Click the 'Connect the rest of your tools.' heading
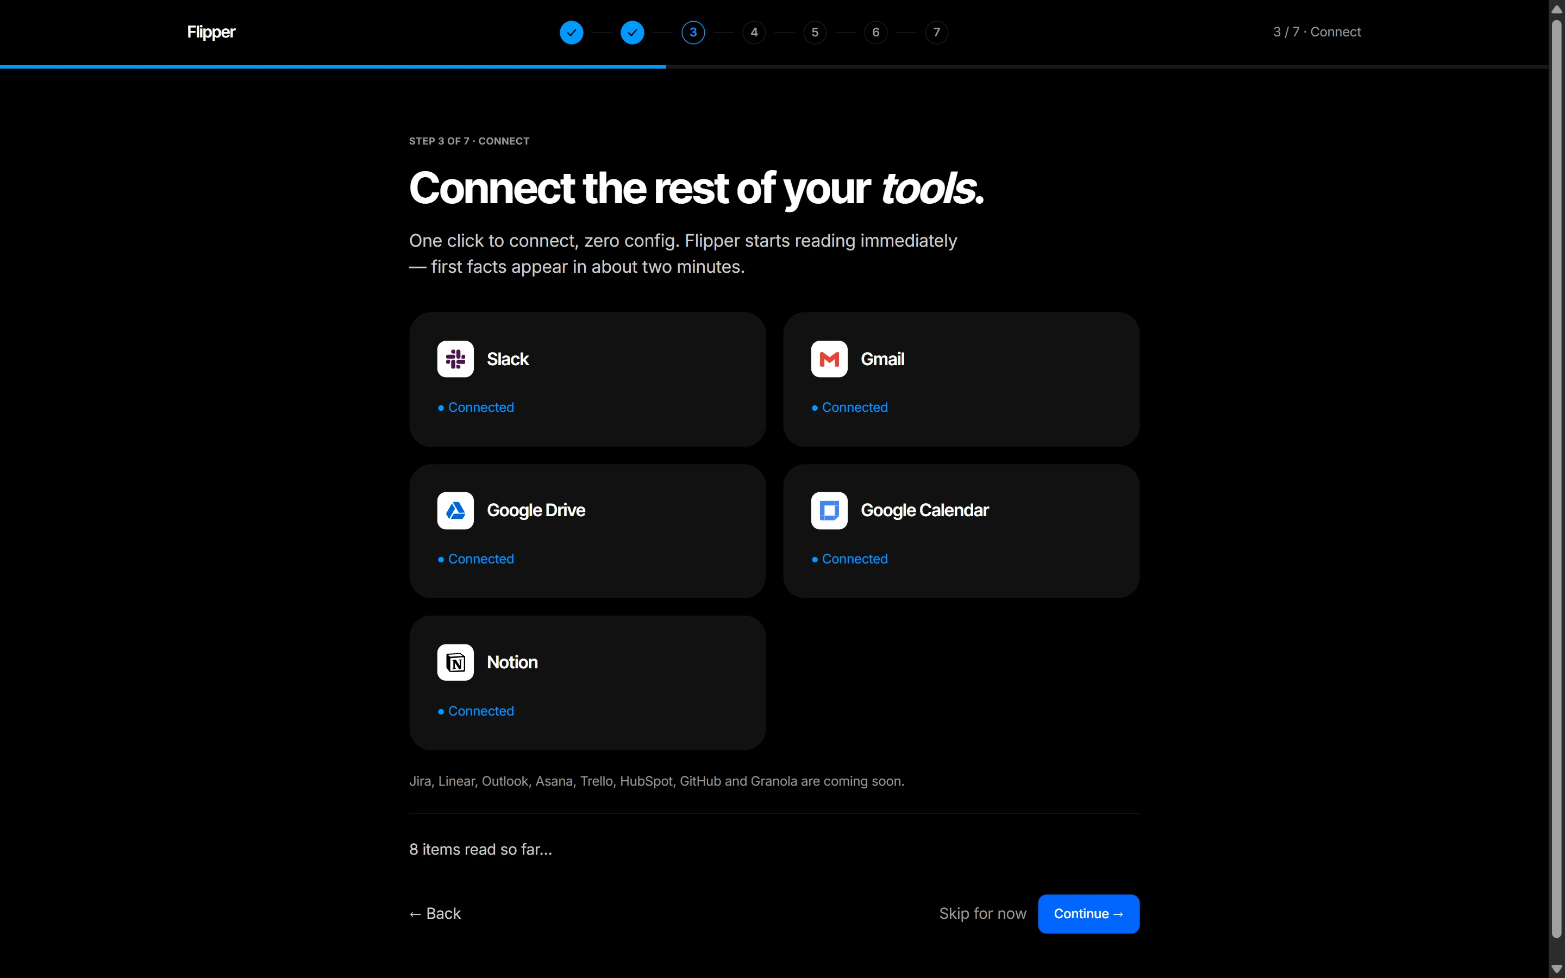Image resolution: width=1565 pixels, height=978 pixels. [x=697, y=188]
